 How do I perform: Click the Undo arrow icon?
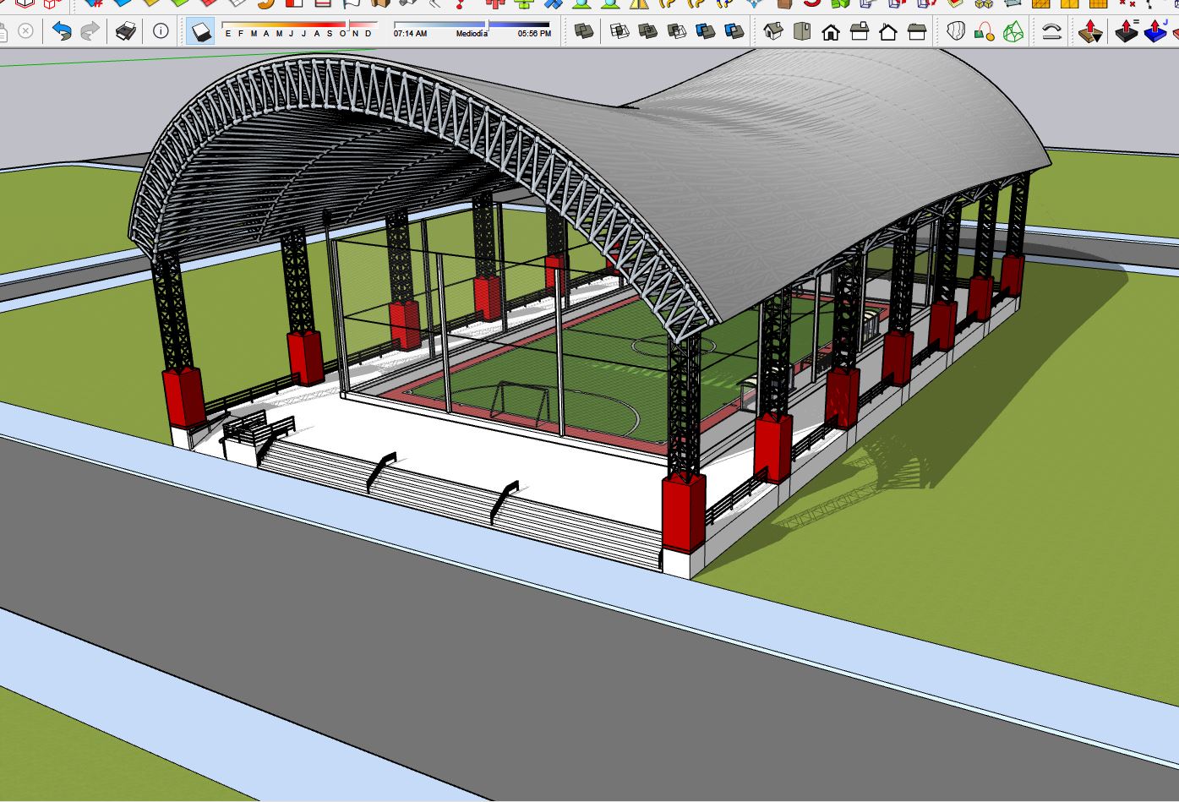coord(62,32)
